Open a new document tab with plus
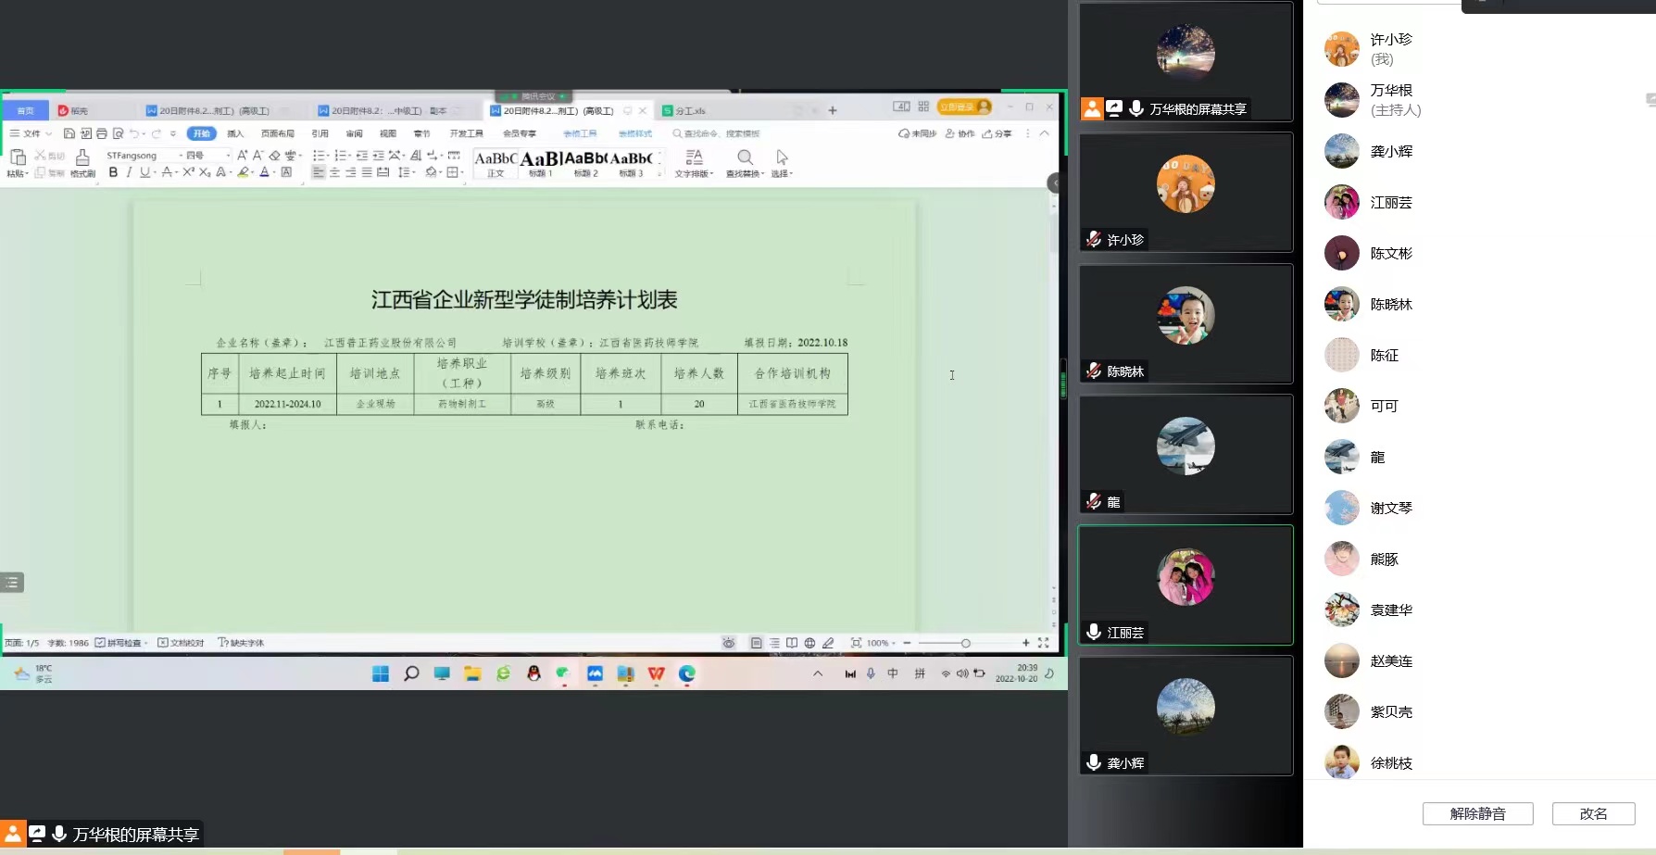 click(833, 110)
